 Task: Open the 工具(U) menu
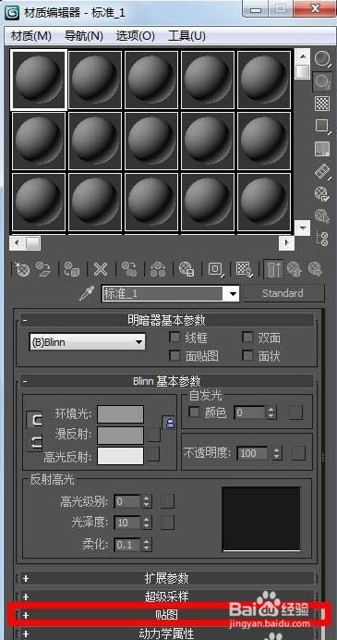(x=187, y=36)
